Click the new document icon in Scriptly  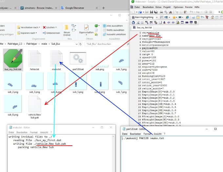click(133, 12)
